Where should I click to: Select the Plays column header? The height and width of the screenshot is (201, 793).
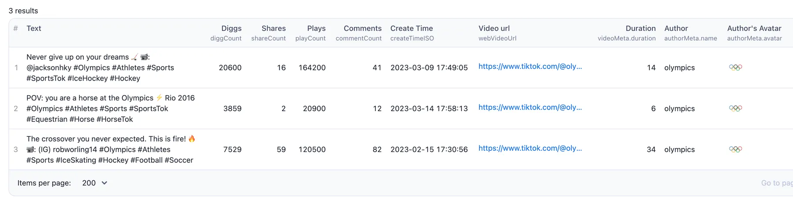point(316,29)
